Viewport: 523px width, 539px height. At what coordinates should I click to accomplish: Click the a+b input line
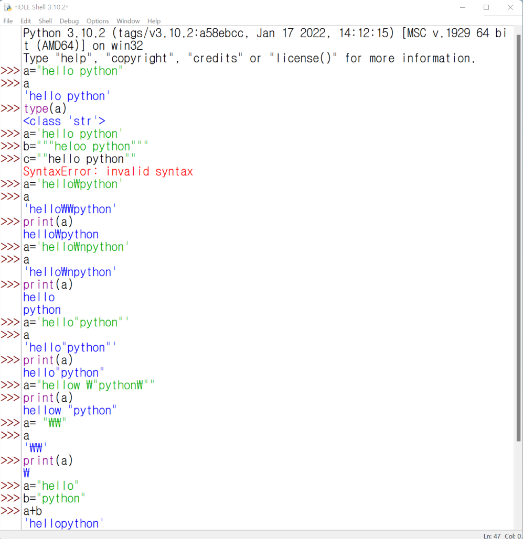pos(33,511)
